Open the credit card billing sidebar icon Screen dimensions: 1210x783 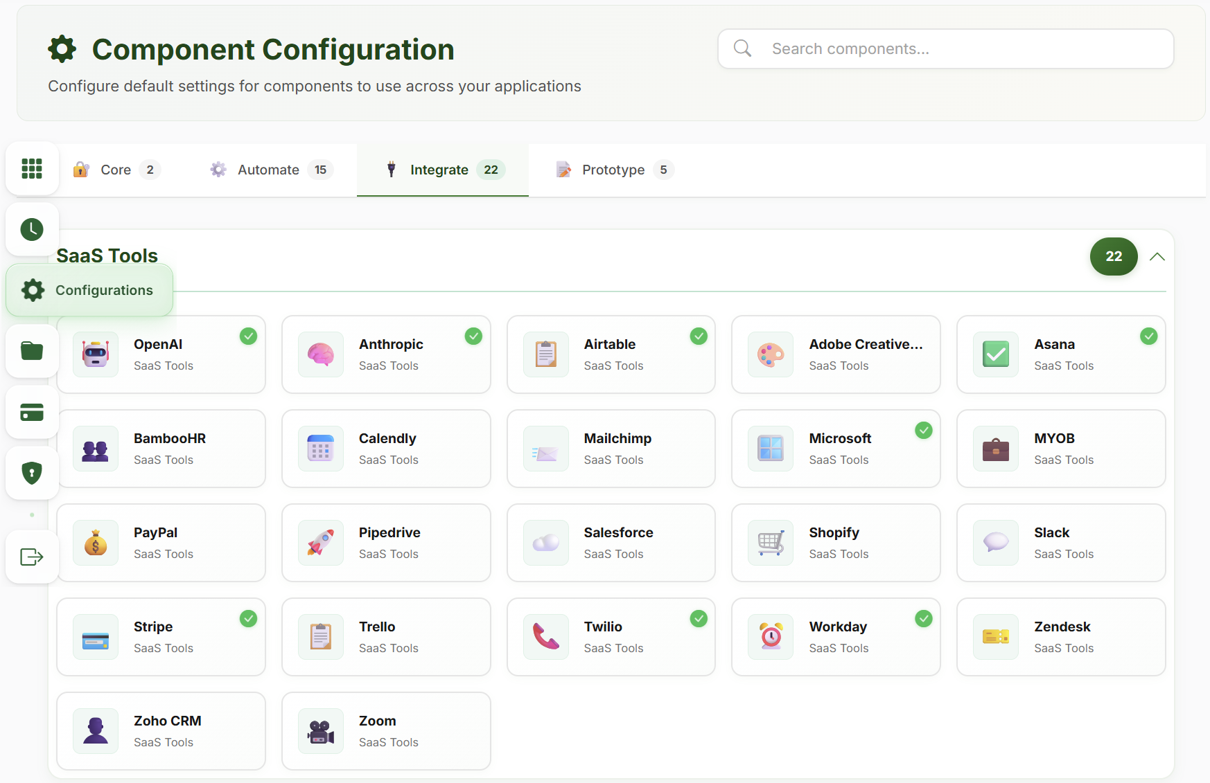(x=32, y=412)
